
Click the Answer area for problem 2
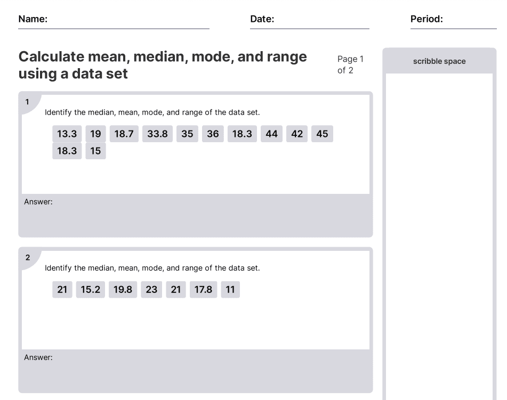(x=196, y=371)
